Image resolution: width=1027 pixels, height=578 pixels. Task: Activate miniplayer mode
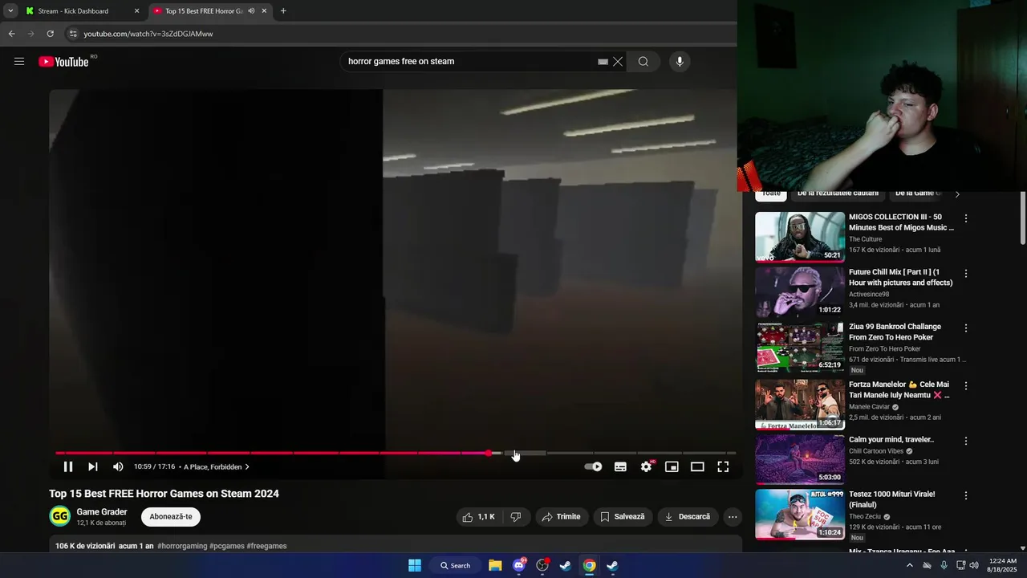[672, 466]
